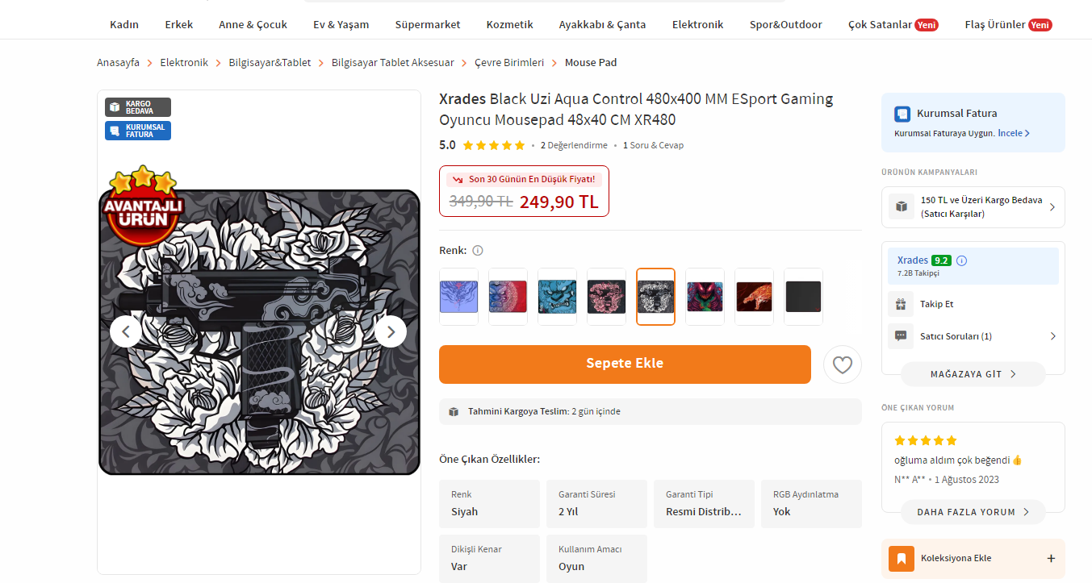The width and height of the screenshot is (1092, 583).
Task: Show the next product image
Action: [x=391, y=331]
